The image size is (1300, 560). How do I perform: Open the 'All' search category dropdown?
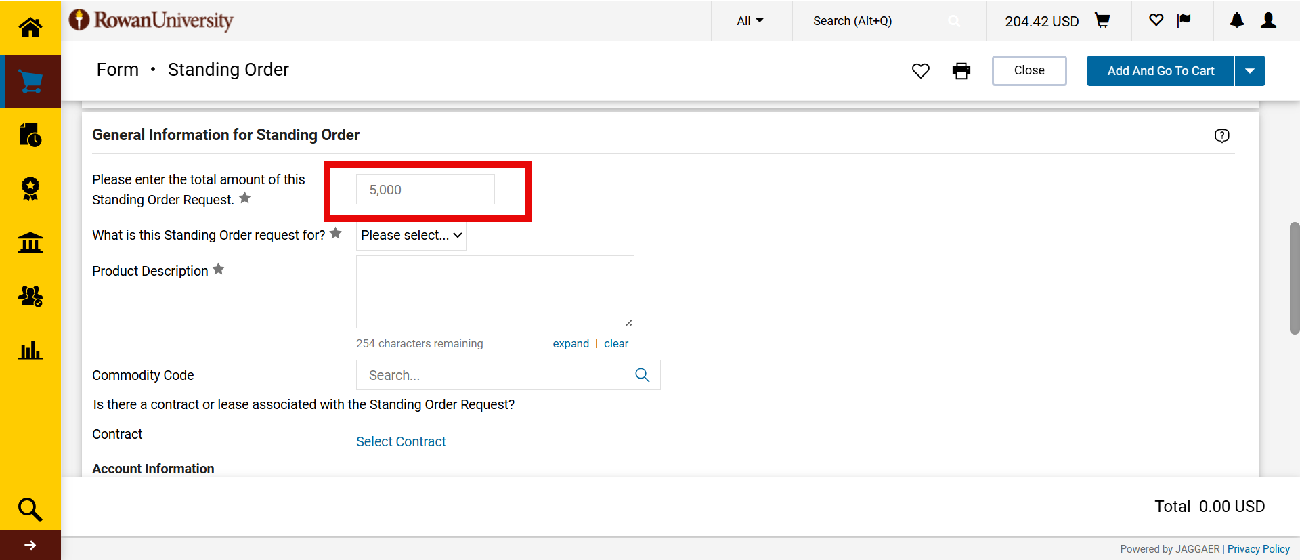coord(750,21)
